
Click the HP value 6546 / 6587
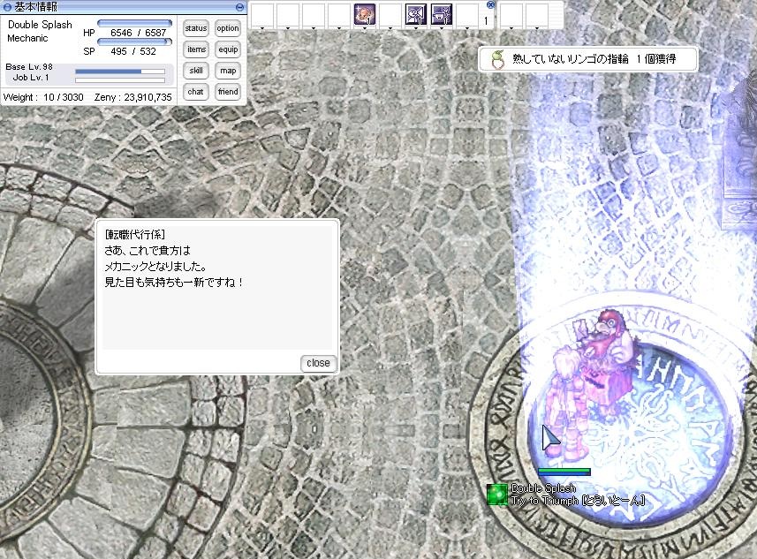tap(138, 33)
